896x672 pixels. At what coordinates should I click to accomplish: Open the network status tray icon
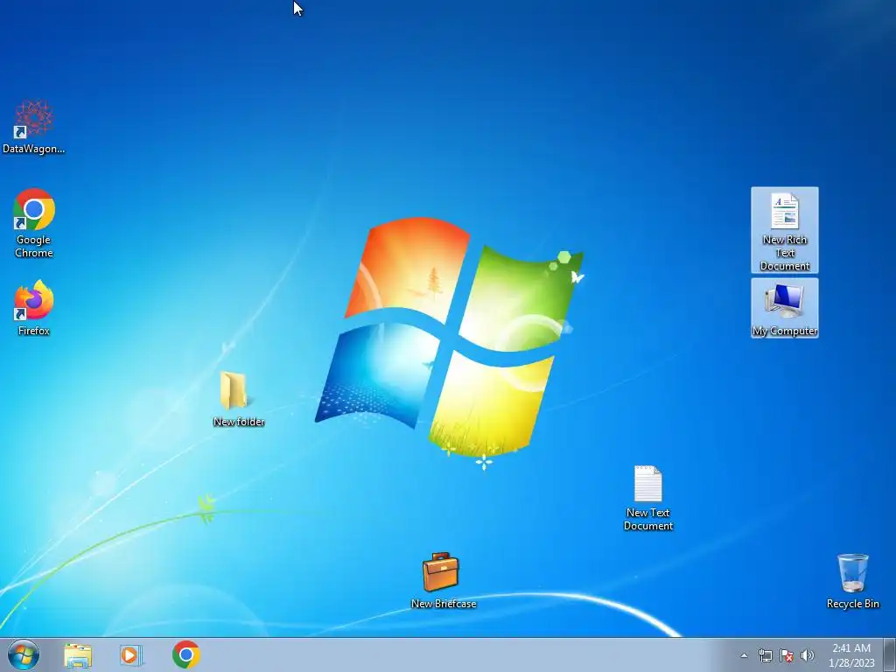point(765,655)
